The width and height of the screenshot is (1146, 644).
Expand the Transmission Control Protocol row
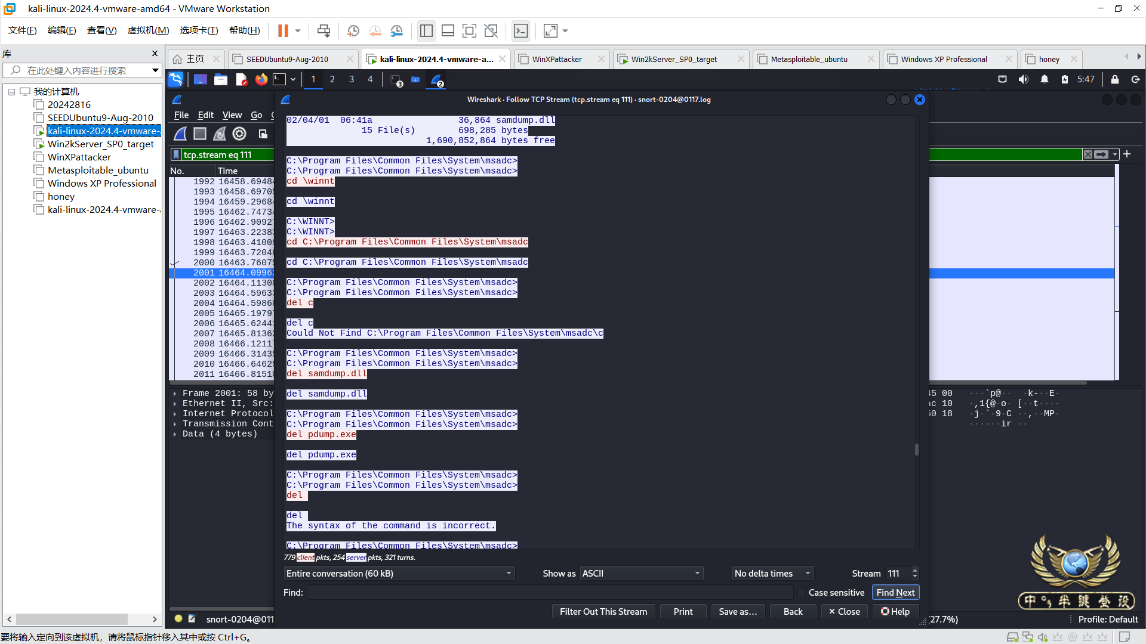pos(175,424)
